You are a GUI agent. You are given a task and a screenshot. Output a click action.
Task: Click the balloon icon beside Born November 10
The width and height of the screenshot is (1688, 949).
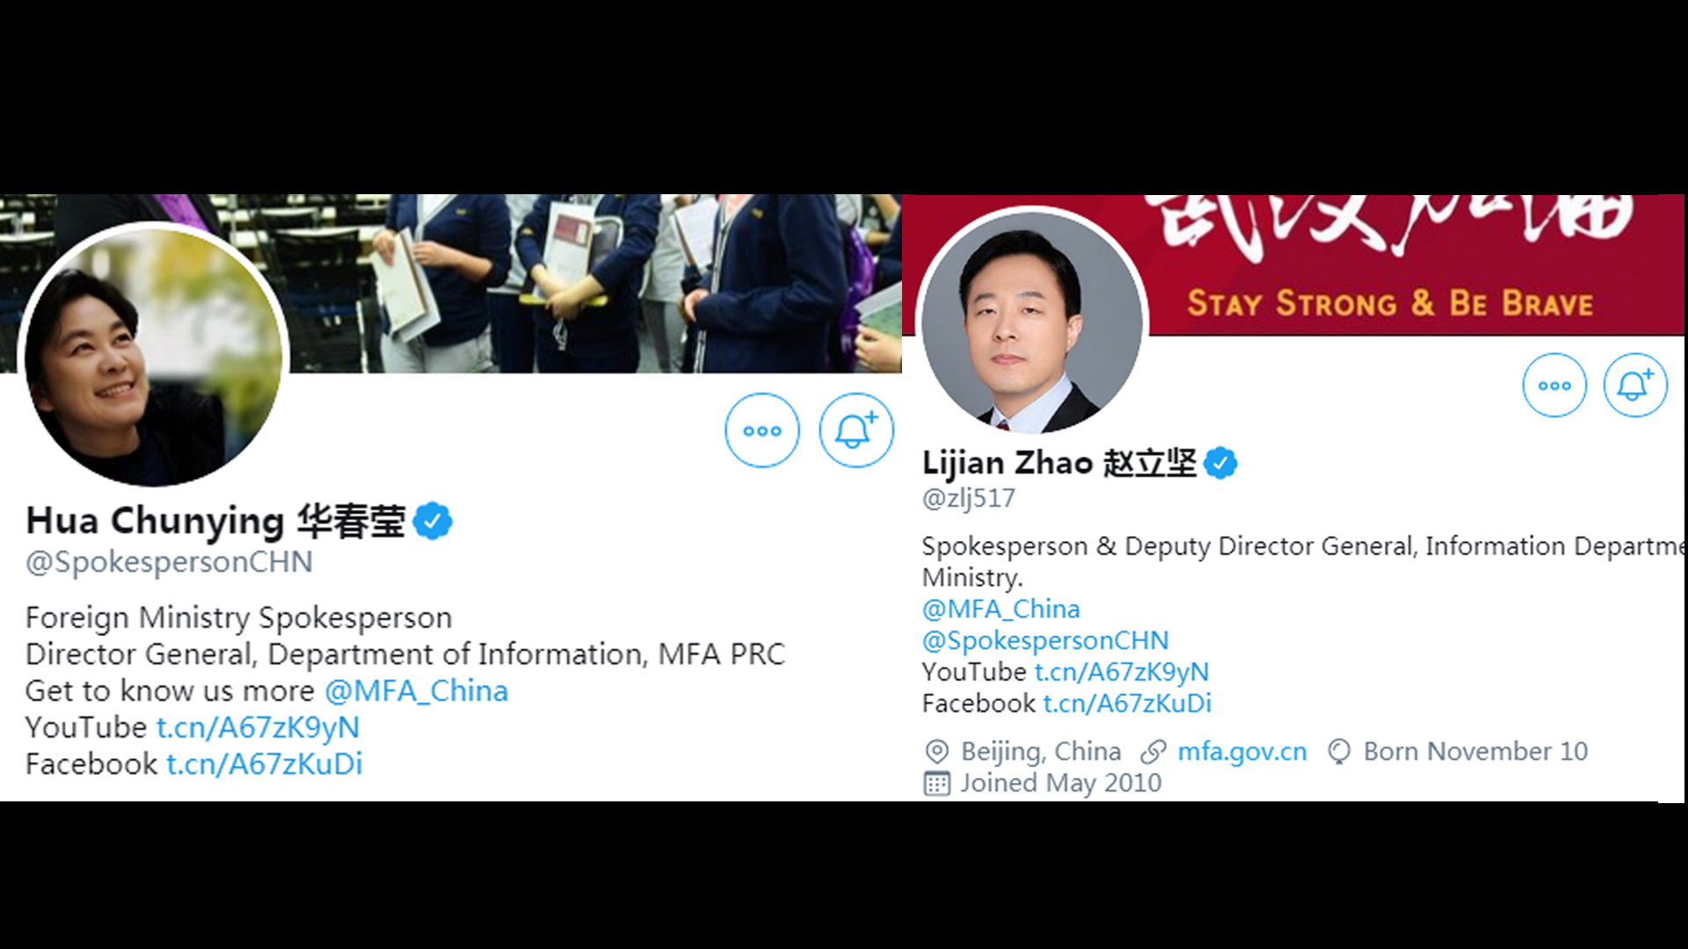click(x=1339, y=752)
